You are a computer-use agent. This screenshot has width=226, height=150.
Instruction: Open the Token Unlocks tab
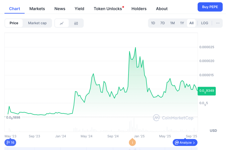pyautogui.click(x=108, y=9)
